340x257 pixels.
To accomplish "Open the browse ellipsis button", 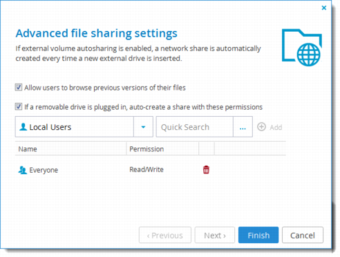I will 243,127.
